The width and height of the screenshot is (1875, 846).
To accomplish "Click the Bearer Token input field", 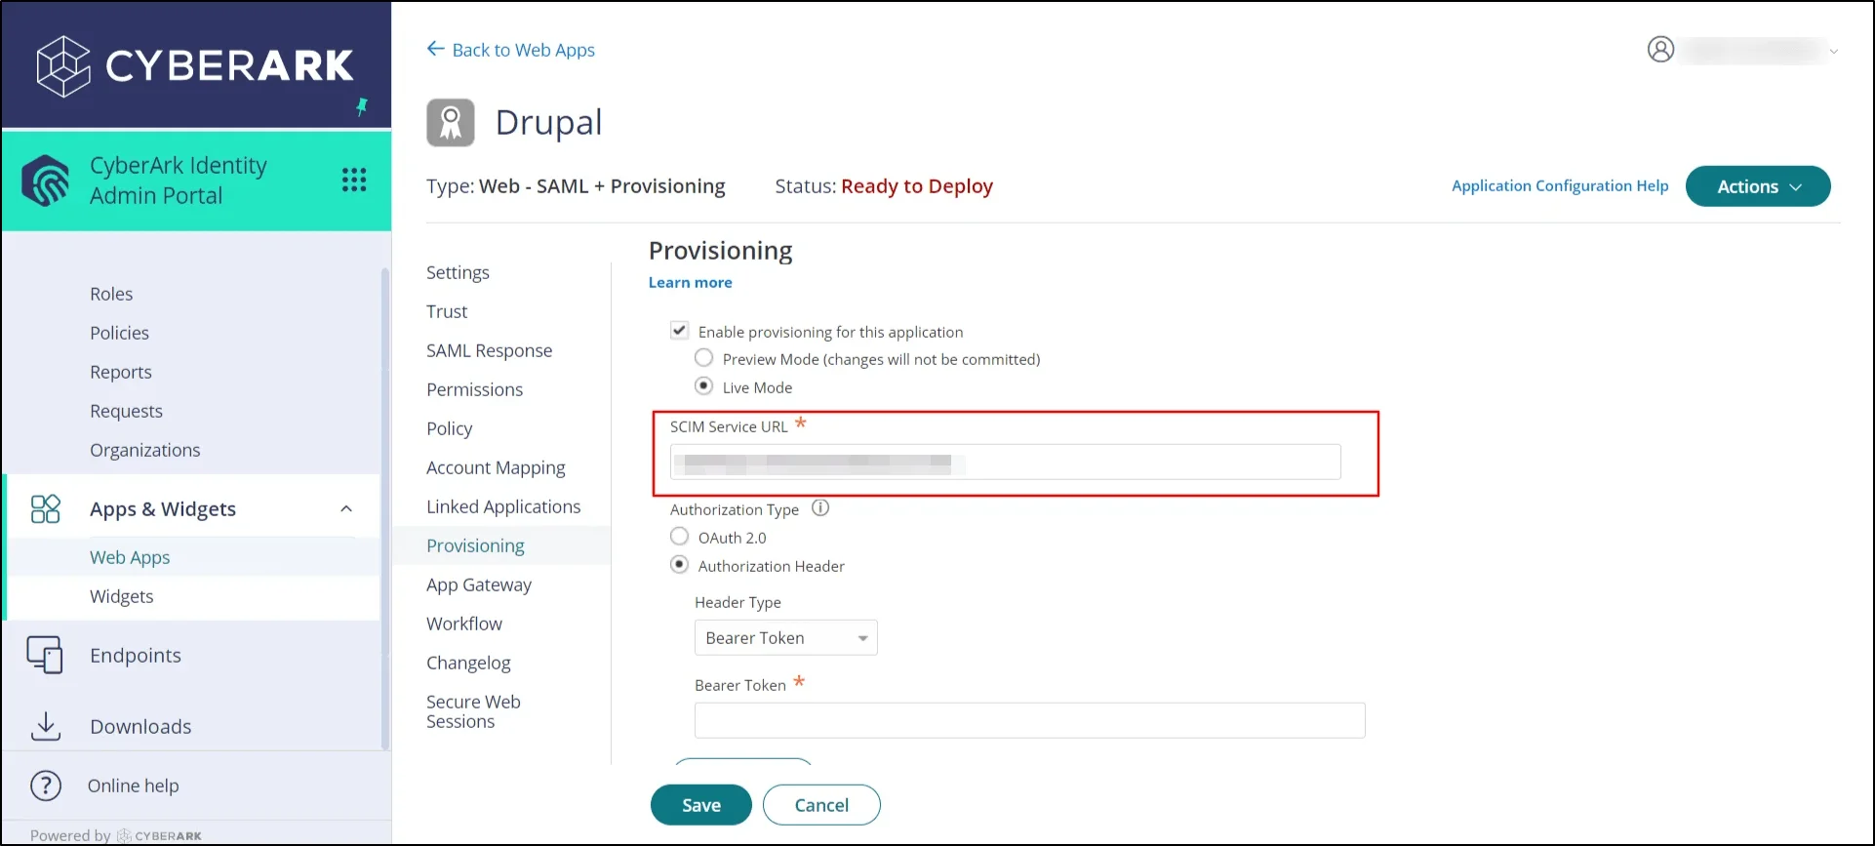I will coord(1030,720).
